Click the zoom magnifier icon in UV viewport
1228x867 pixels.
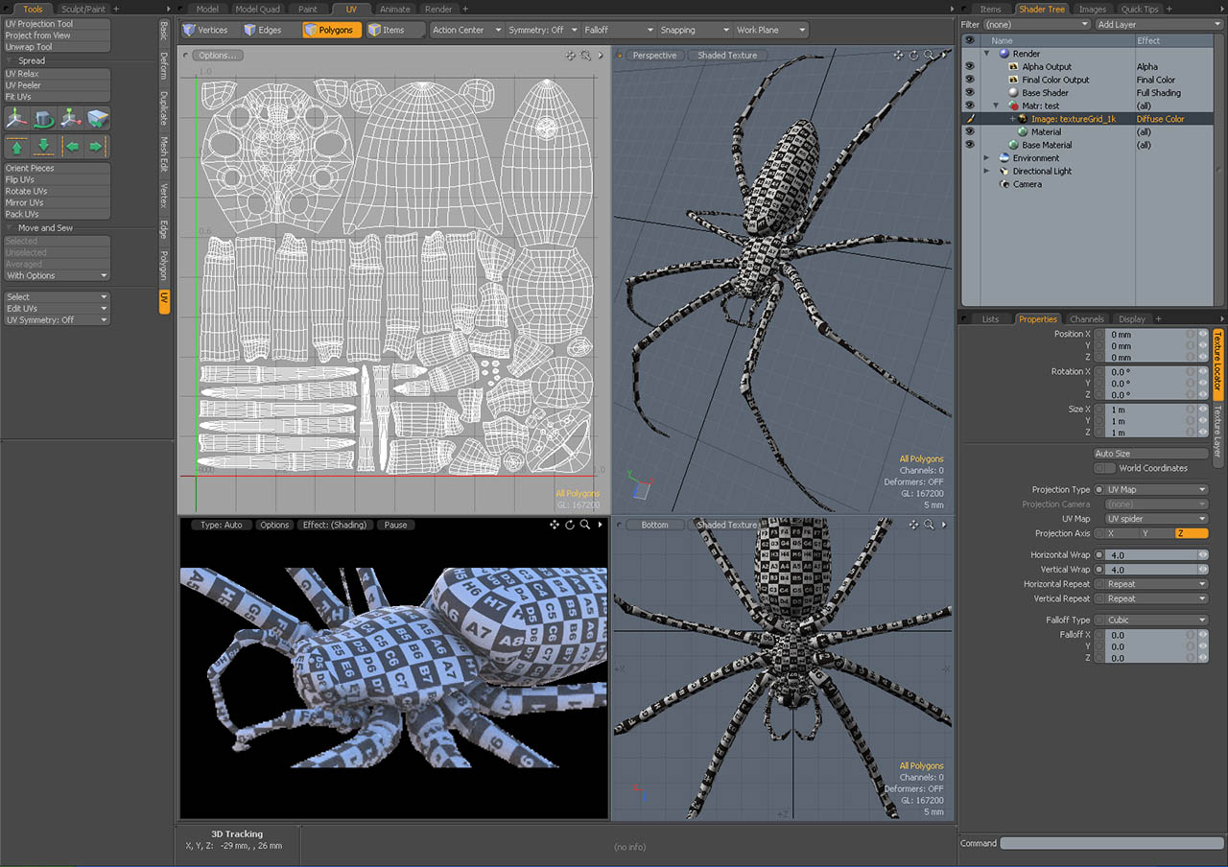point(585,56)
